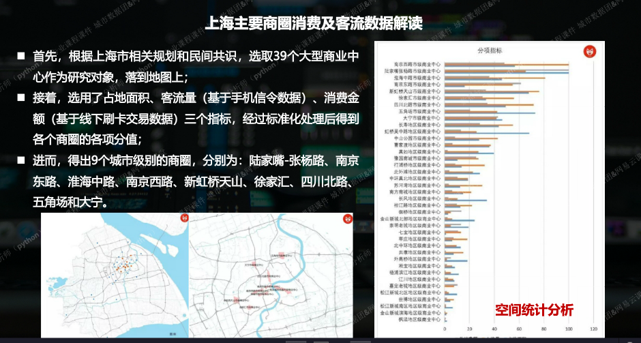
Task: Click the label 虹桥吴中路地区级商业中心
Action: pos(413,131)
